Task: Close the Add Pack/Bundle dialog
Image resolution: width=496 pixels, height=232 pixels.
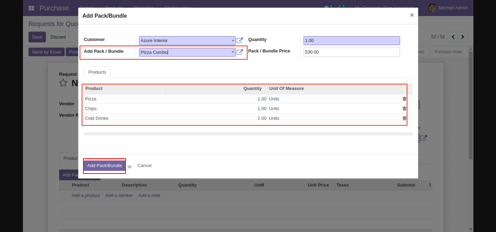Action: [412, 15]
